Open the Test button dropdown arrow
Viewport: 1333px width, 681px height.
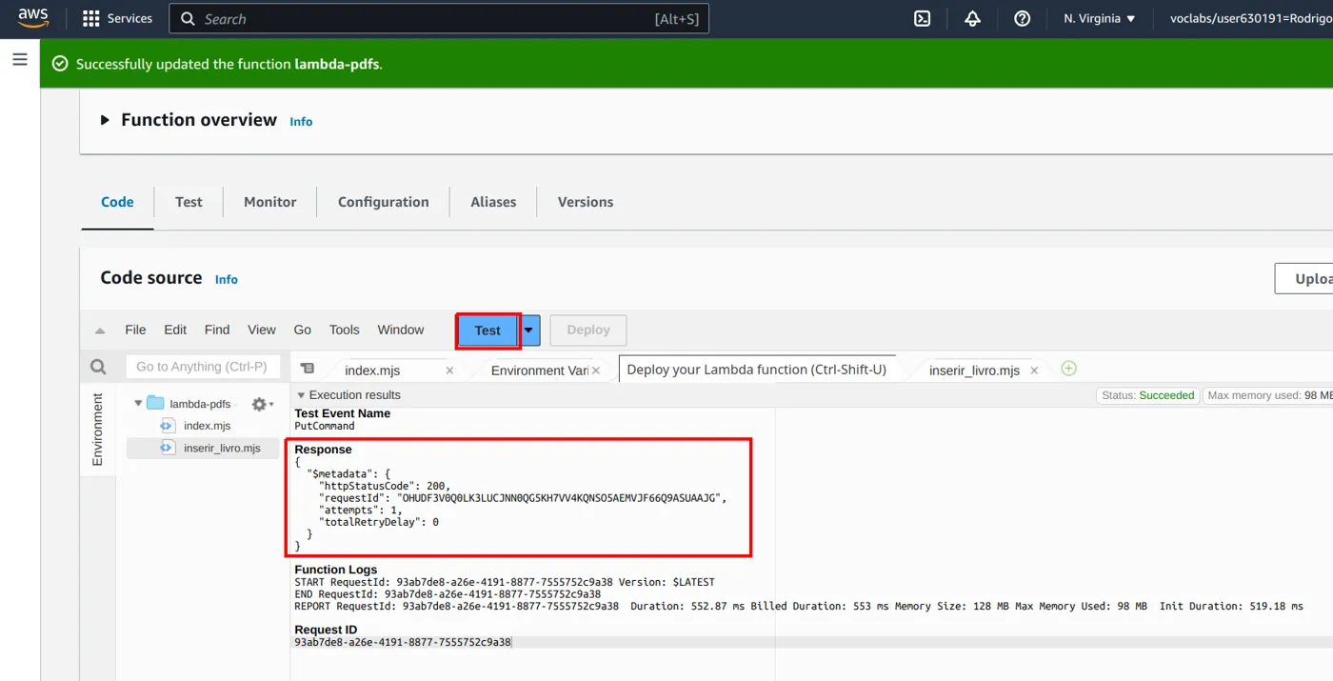pos(529,330)
